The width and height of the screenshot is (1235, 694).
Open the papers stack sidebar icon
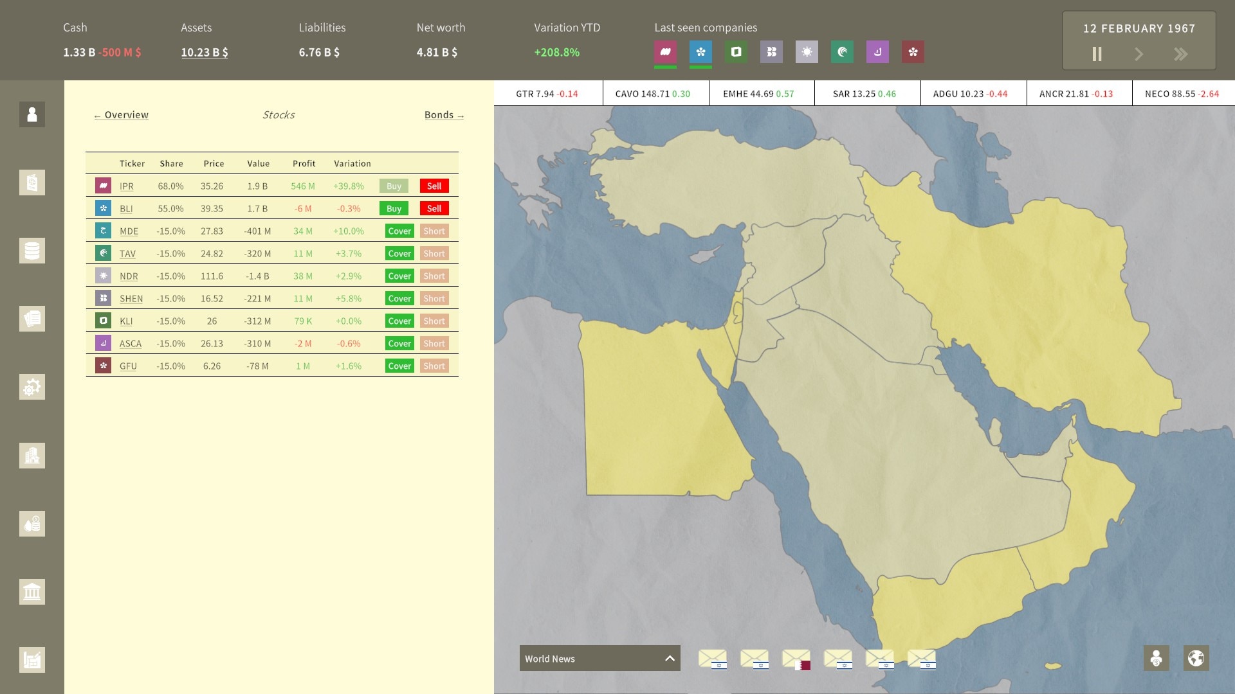[32, 319]
